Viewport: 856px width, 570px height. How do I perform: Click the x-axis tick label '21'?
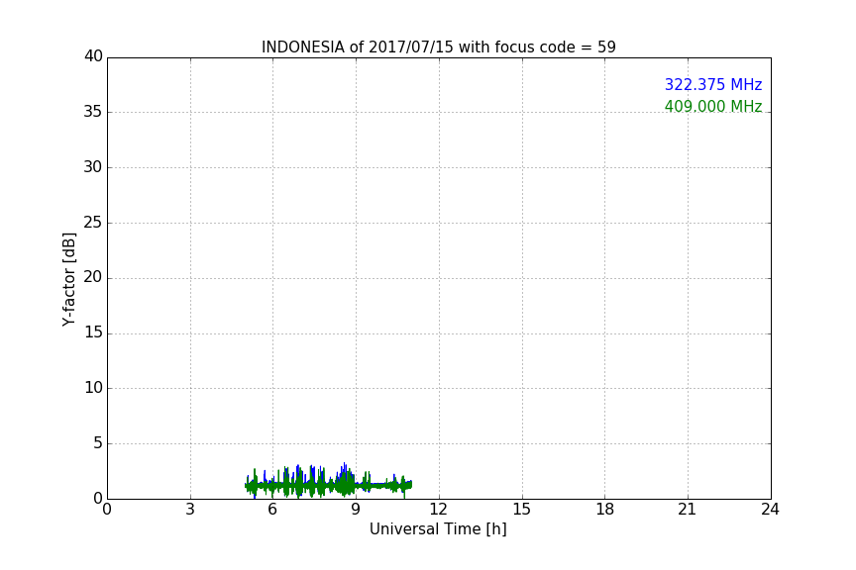pos(688,510)
